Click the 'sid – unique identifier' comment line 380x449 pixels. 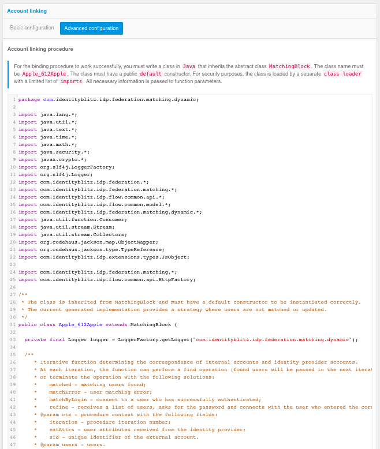(x=116, y=437)
